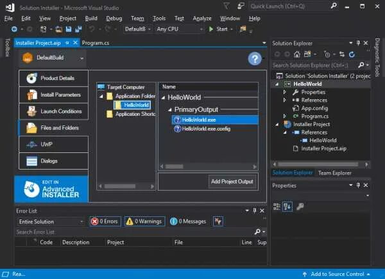Collapse the HelloWorld group in the Name list
385x279 pixels.
(x=163, y=97)
